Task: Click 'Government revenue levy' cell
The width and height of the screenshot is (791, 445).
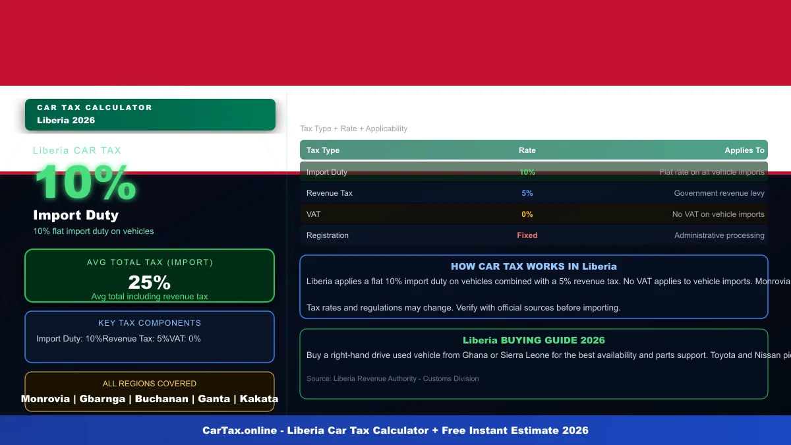Action: [x=719, y=193]
